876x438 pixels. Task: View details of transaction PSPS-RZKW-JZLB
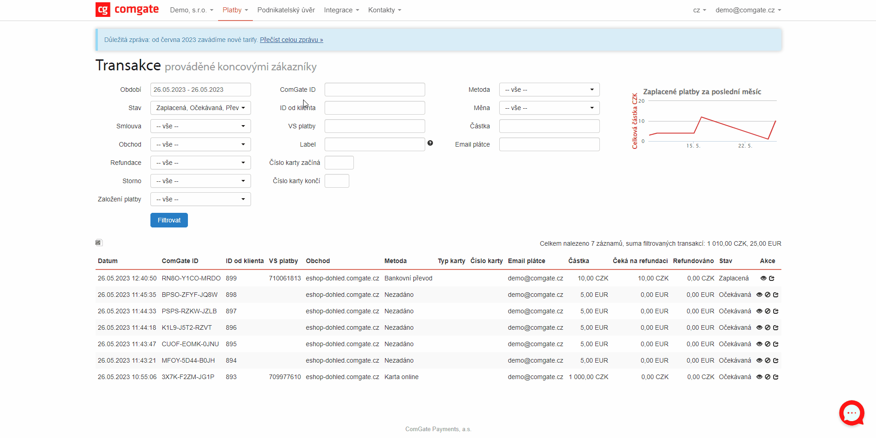point(759,311)
